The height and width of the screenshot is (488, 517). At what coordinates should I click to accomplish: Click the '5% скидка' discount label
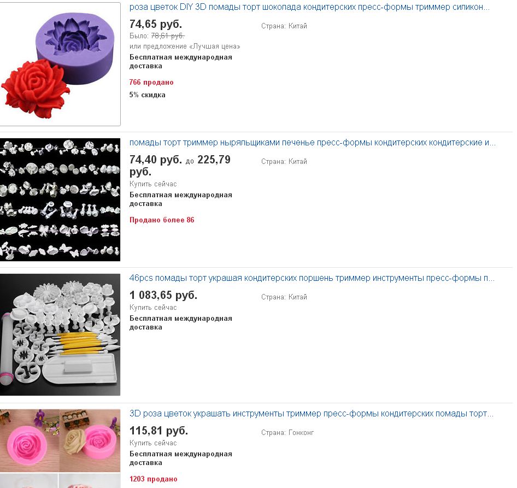point(148,95)
